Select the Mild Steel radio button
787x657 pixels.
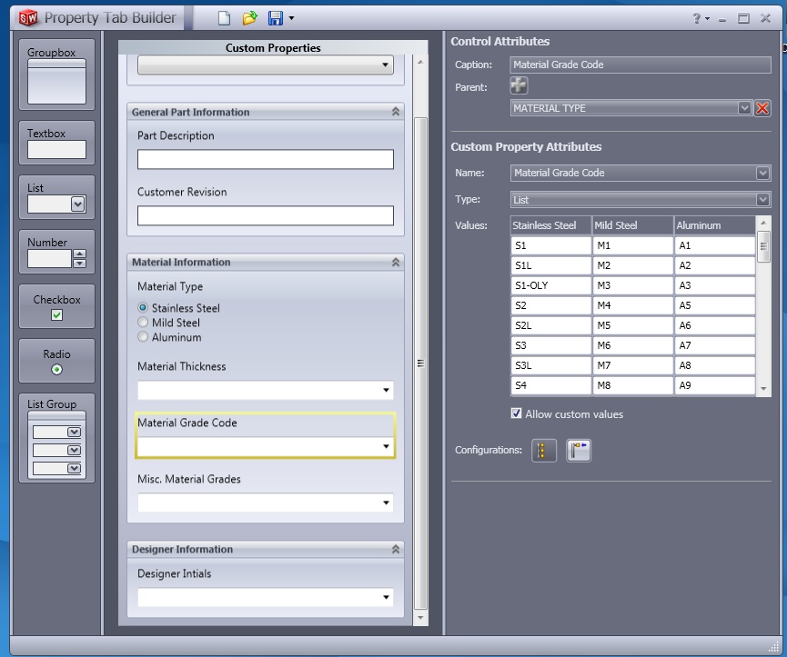pos(143,323)
